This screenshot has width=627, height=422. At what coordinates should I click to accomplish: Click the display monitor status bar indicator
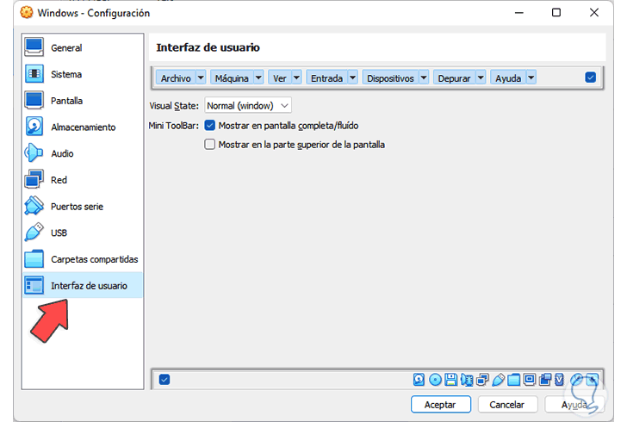click(x=530, y=379)
